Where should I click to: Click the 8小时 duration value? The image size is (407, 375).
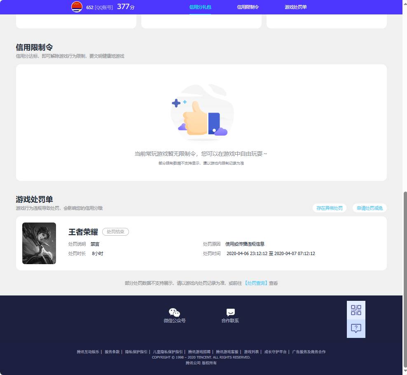(x=97, y=253)
